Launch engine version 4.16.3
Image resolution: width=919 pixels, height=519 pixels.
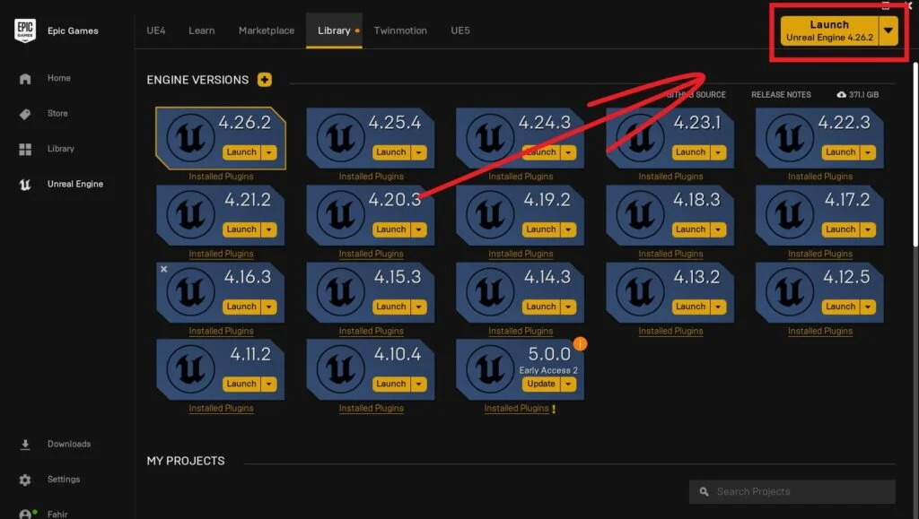[241, 307]
